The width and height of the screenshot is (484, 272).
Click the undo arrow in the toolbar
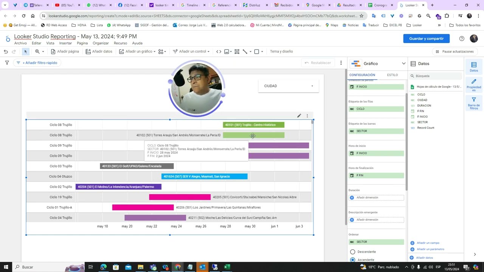click(6, 51)
